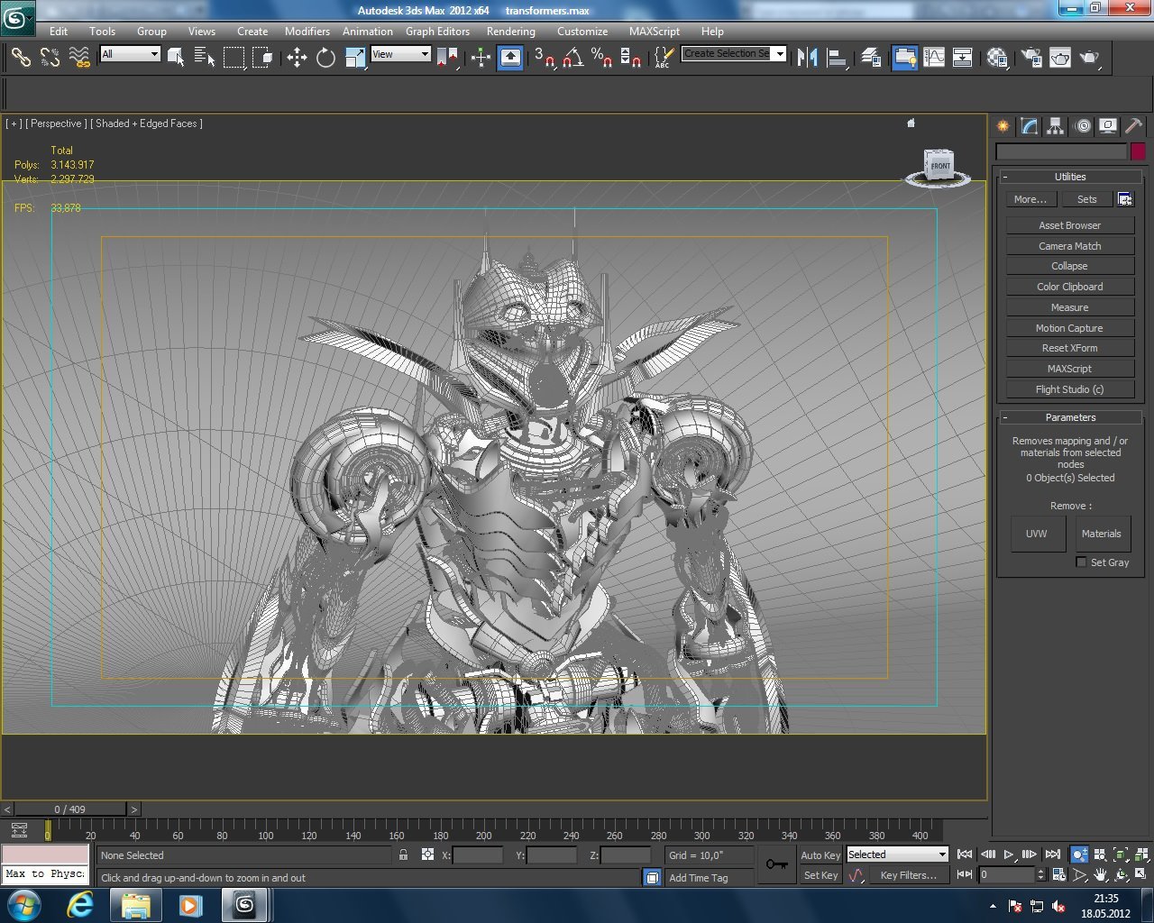Activate Select and Move tool

click(297, 58)
